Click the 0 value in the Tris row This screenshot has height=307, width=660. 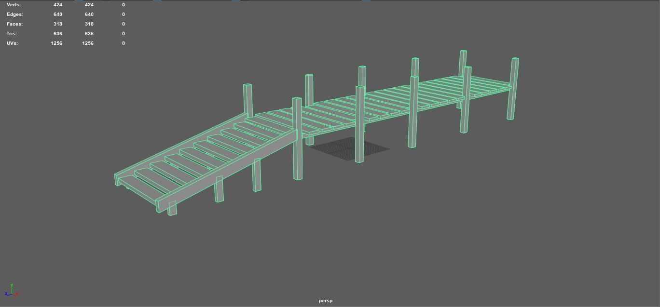(124, 34)
